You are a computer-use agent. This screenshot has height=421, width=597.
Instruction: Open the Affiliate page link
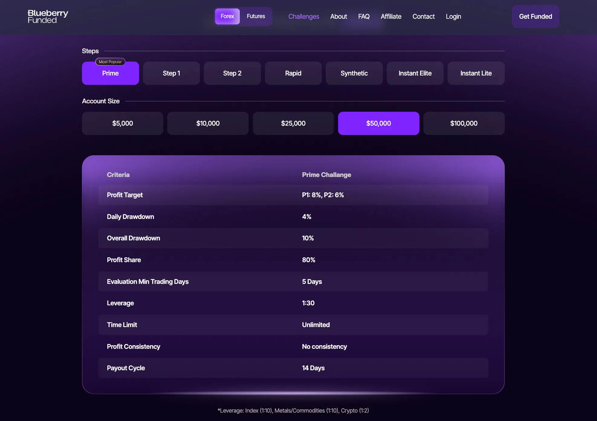[391, 17]
